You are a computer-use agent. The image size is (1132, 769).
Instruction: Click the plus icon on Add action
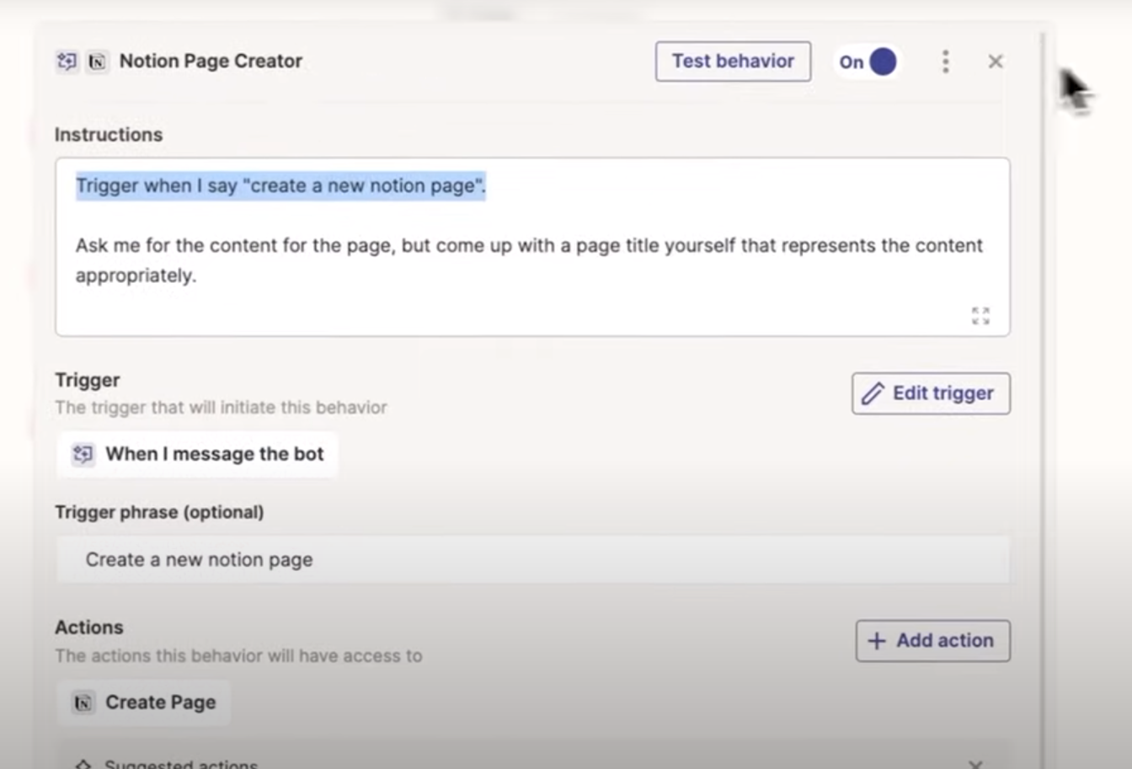tap(877, 641)
